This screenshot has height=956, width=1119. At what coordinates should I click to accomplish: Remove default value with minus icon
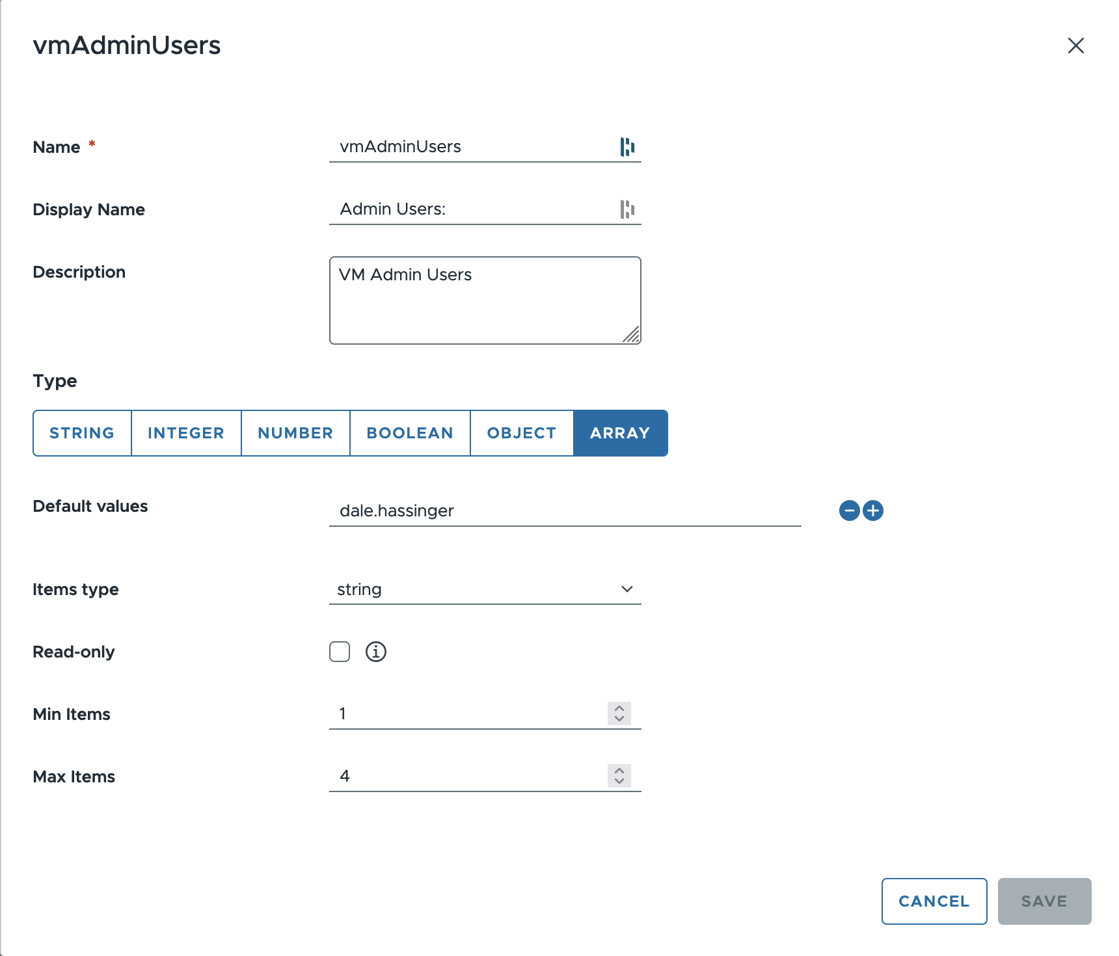coord(849,511)
